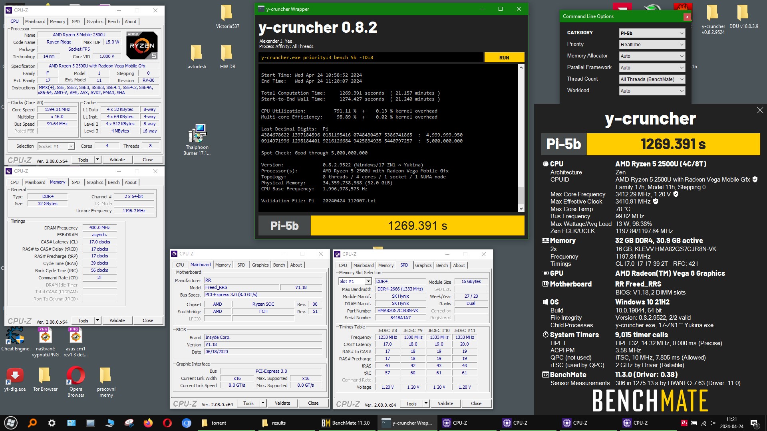Open SPD tab in CPU-Z Memory window
This screenshot has height=431, width=767.
point(76,182)
